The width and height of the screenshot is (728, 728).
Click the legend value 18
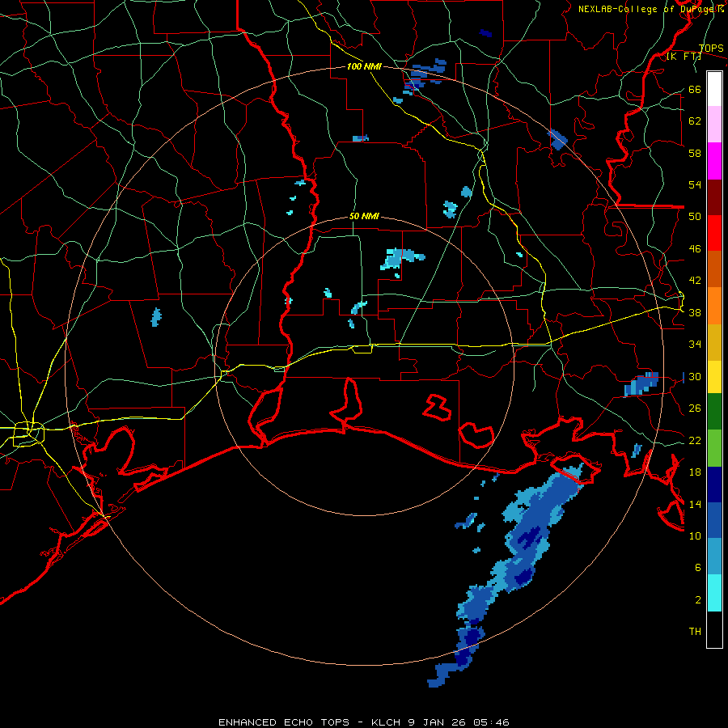pos(695,472)
